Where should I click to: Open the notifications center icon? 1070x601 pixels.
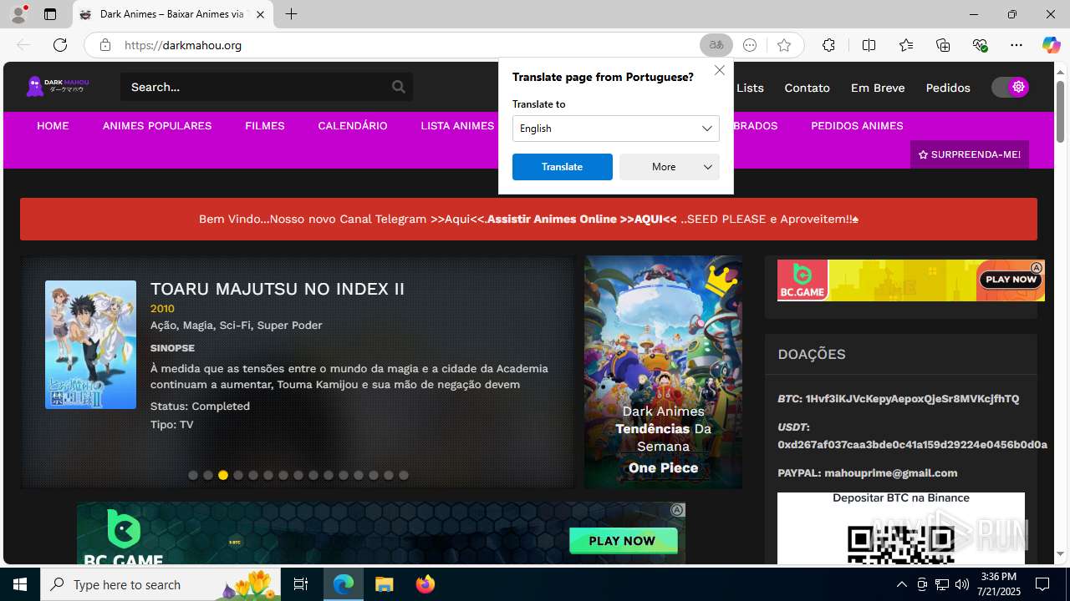tap(1043, 584)
